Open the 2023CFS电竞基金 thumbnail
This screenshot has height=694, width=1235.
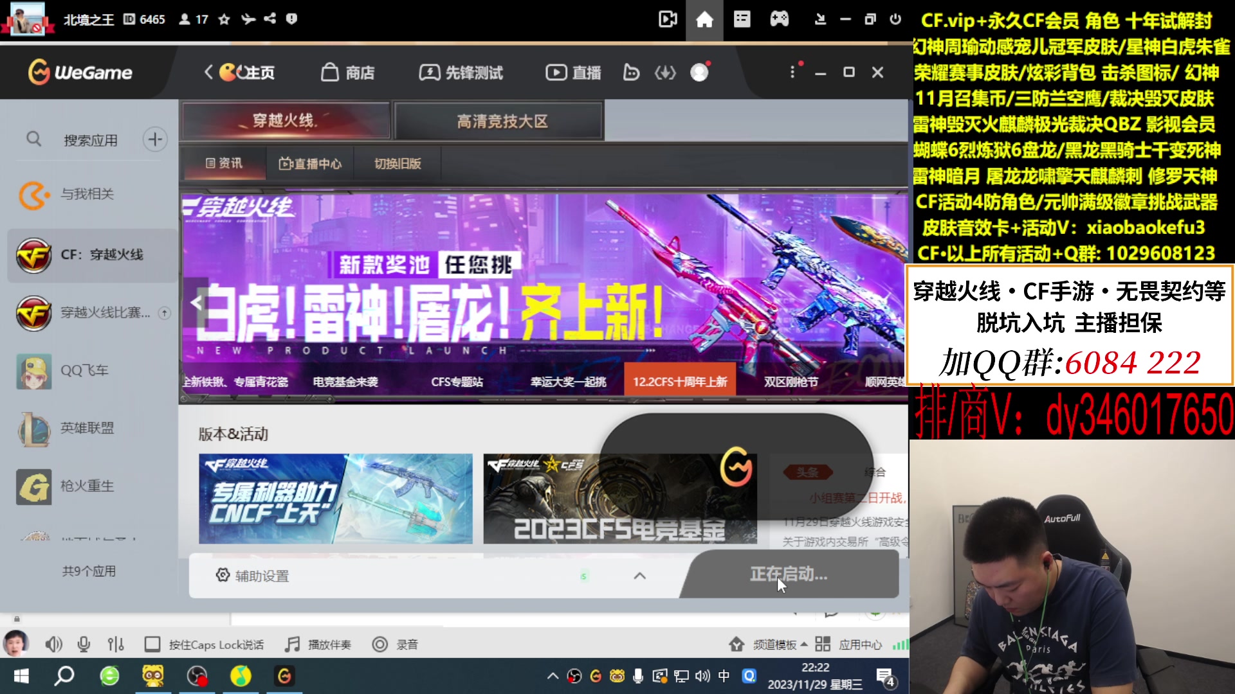pos(619,499)
